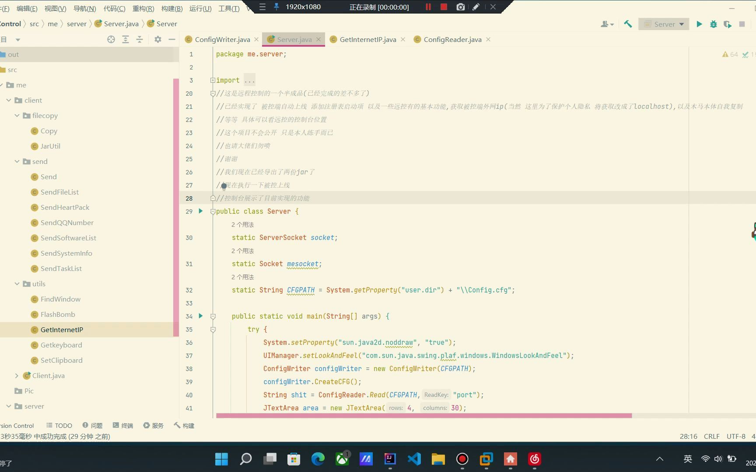Viewport: 756px width, 472px height.
Task: Expand the Client.java node
Action: (x=17, y=375)
